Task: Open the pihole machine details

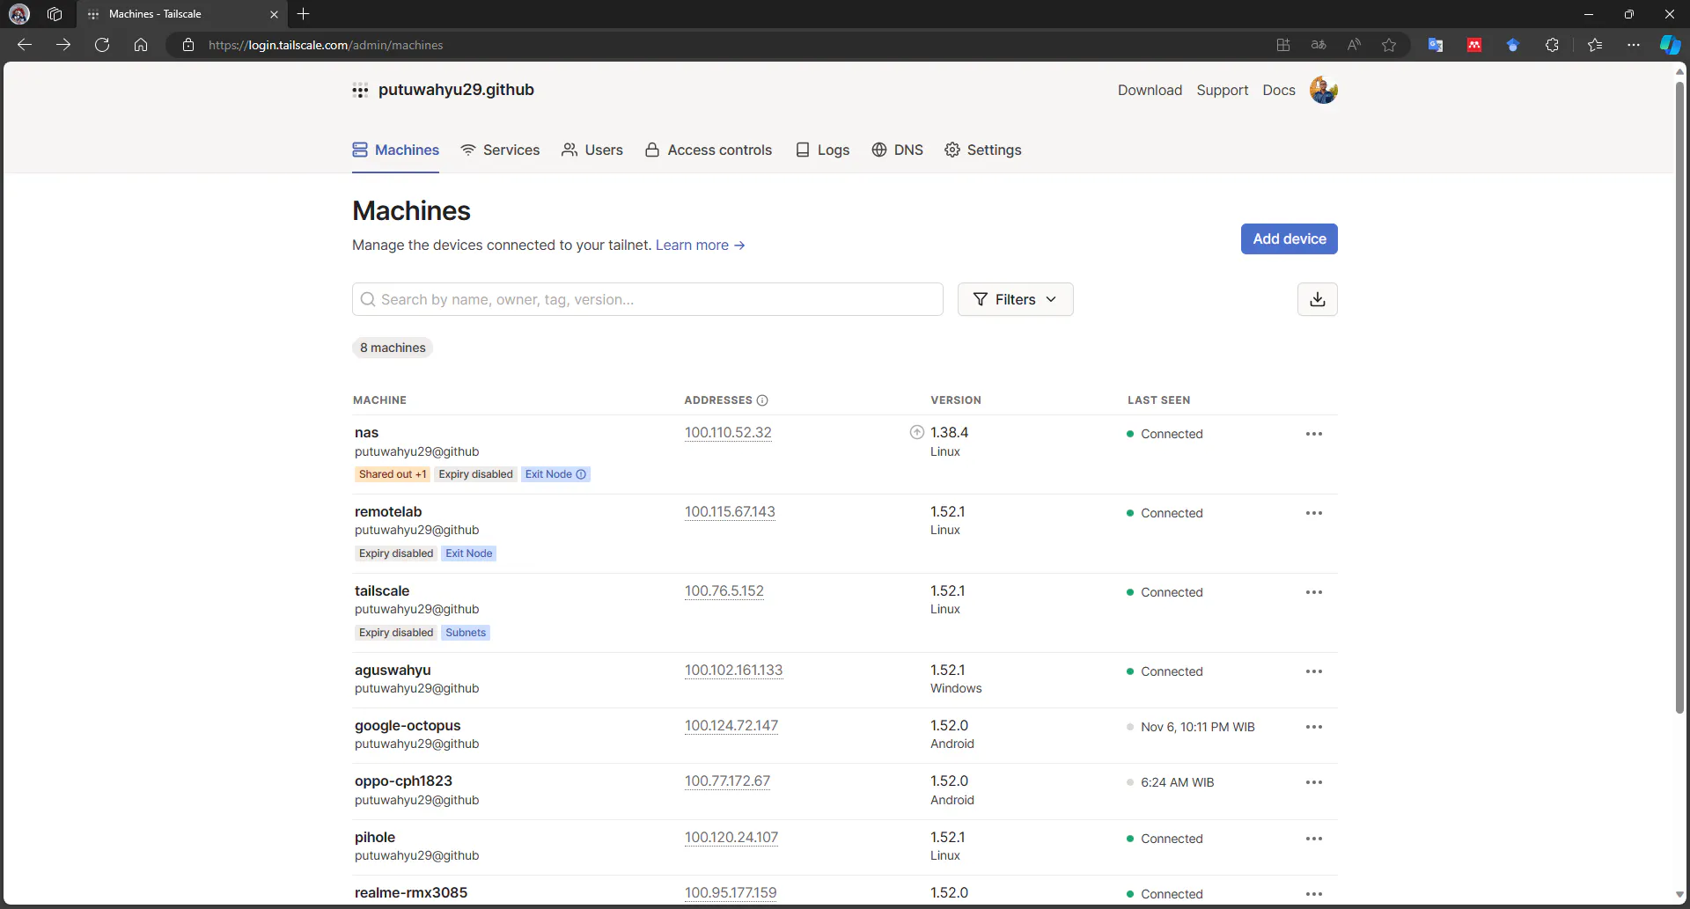Action: point(375,838)
